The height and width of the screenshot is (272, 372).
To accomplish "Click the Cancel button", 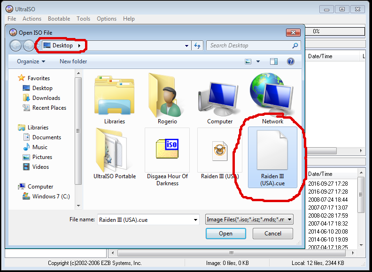I will (273, 234).
